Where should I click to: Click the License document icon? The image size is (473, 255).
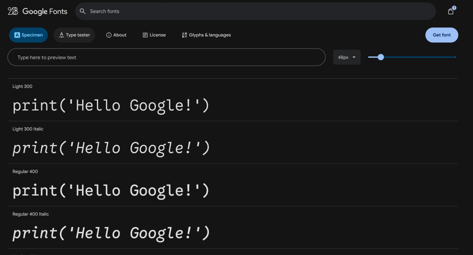click(x=145, y=35)
